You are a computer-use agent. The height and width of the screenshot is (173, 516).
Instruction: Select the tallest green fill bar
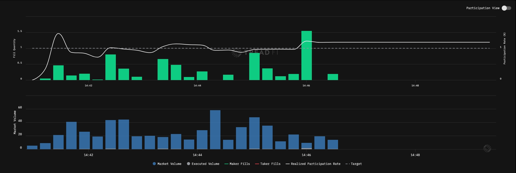tap(306, 55)
